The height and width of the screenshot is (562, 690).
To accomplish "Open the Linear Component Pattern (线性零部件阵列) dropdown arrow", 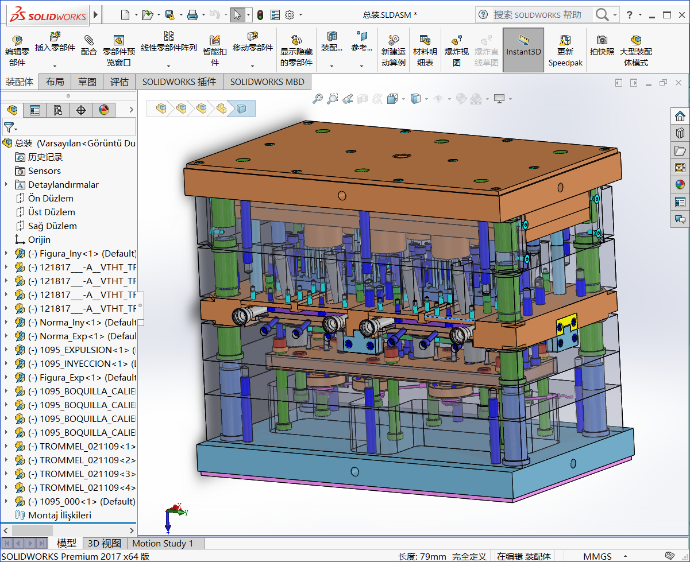I will [169, 65].
